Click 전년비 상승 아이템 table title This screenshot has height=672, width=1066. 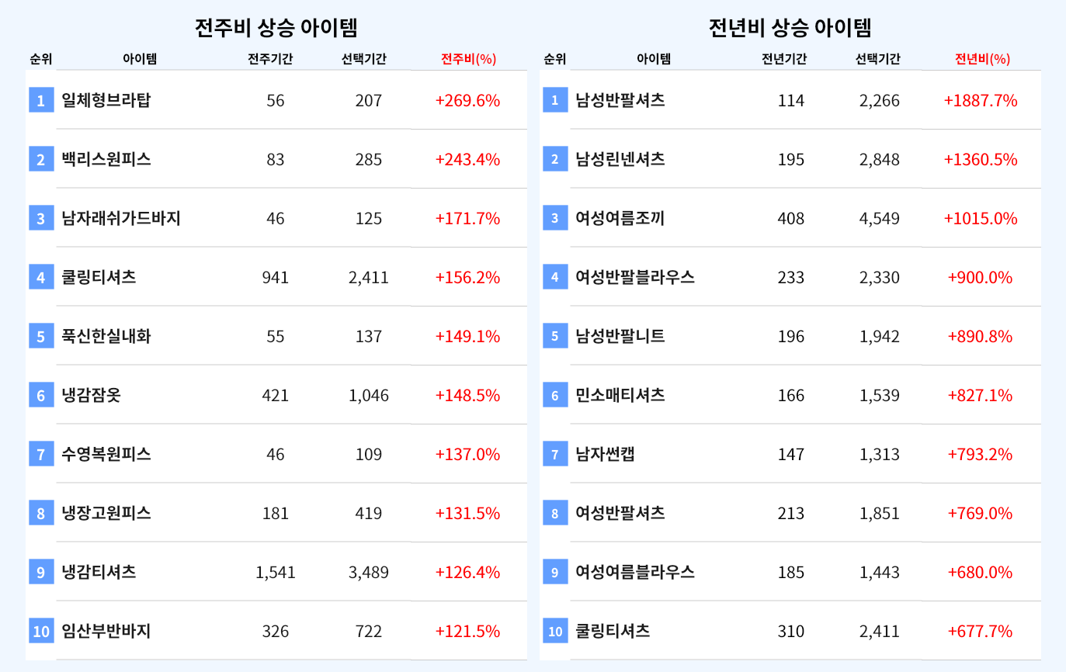coord(790,28)
